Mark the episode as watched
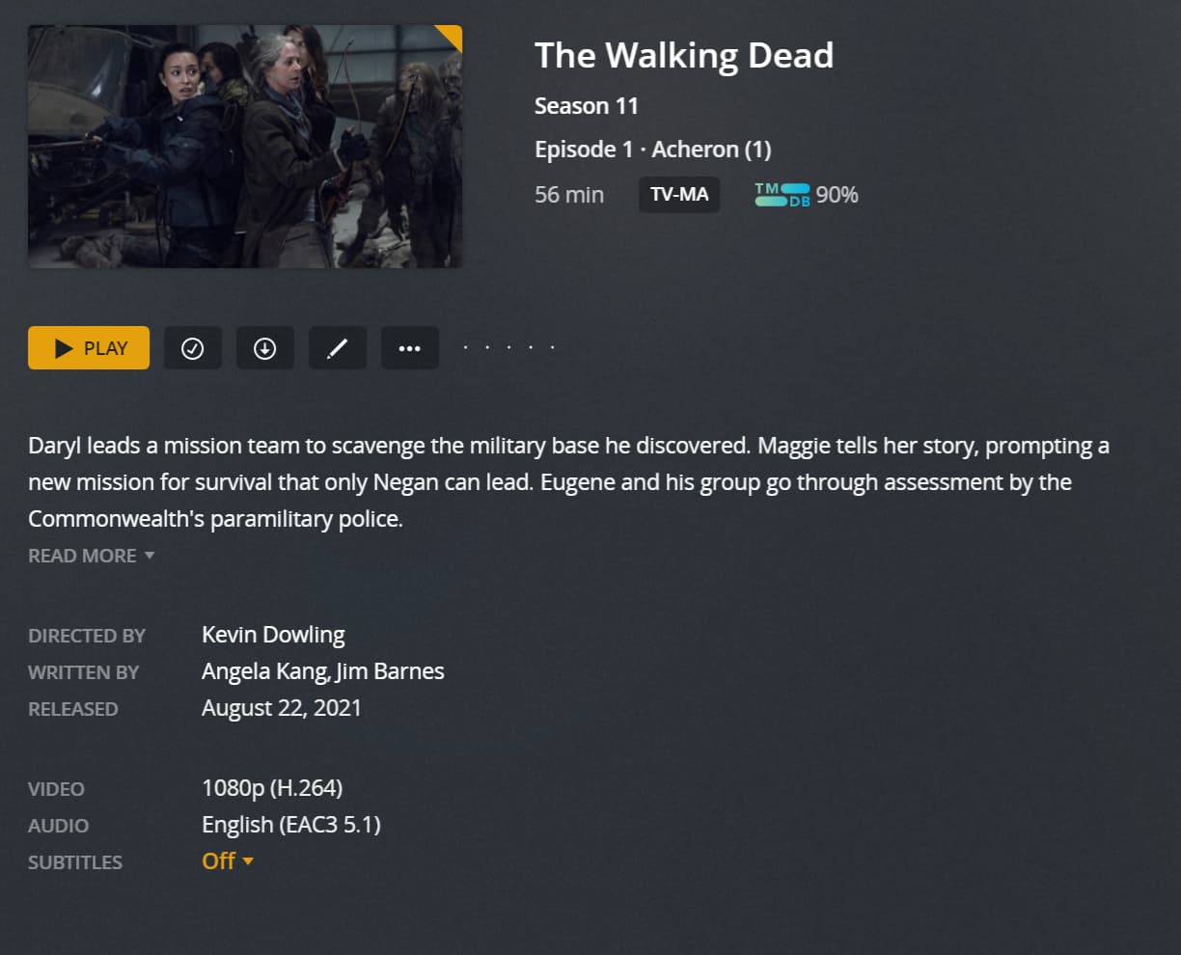The width and height of the screenshot is (1181, 955). pyautogui.click(x=193, y=348)
